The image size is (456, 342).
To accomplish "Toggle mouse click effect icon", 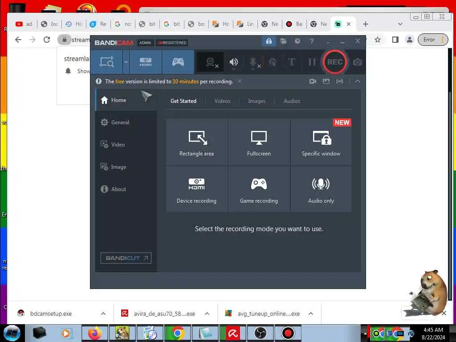I will point(273,62).
